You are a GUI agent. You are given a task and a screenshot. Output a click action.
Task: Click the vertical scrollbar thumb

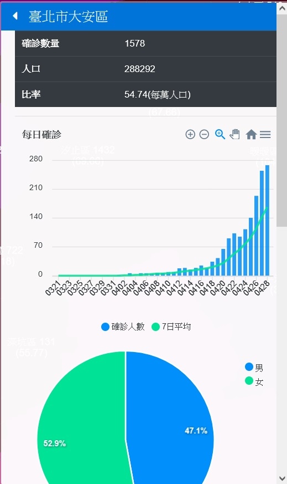pyautogui.click(x=282, y=120)
